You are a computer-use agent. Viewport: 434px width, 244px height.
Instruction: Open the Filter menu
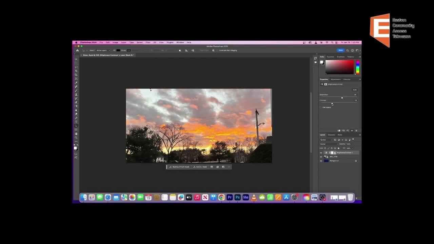[x=148, y=42]
